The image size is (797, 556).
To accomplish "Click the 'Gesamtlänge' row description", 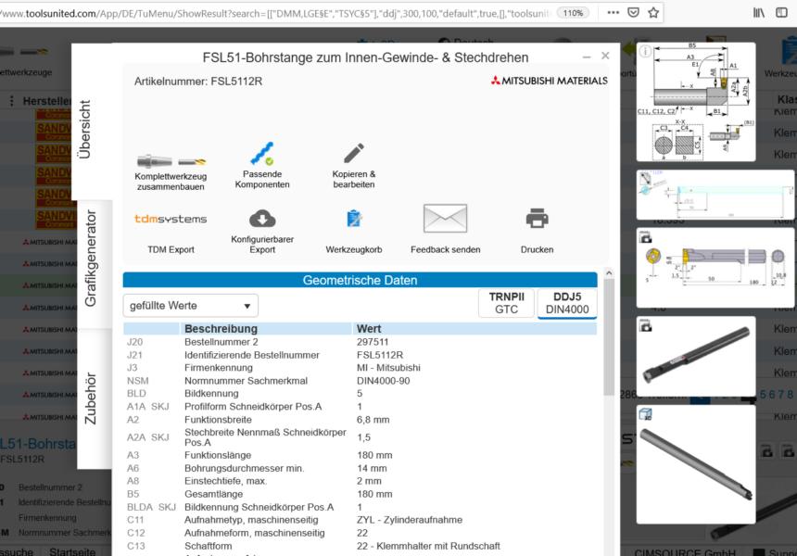I will click(x=213, y=494).
